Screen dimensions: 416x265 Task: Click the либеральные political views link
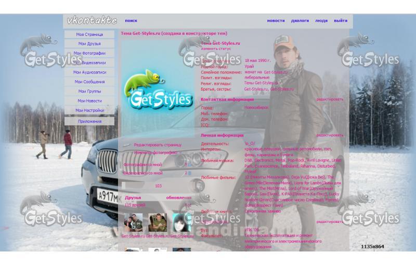(257, 78)
